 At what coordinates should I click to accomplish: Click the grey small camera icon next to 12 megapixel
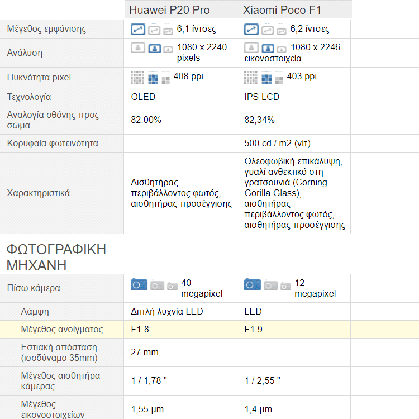coord(285,286)
